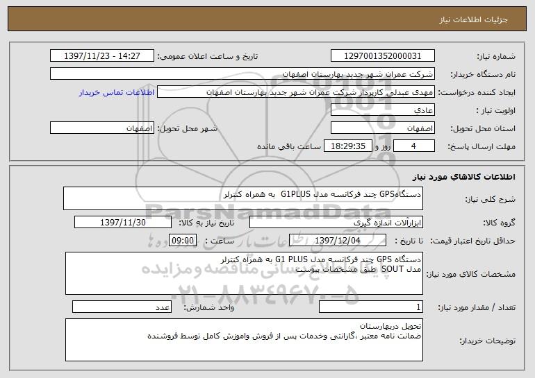The image size is (535, 378).
Task: Click the مشخصات کالای مورد نیاز text area
Action: point(244,273)
